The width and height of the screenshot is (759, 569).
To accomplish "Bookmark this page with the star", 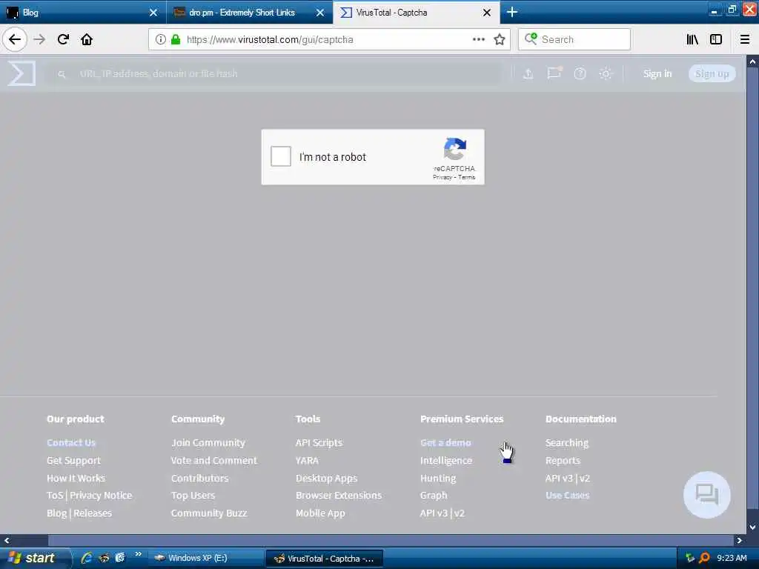I will [x=500, y=39].
